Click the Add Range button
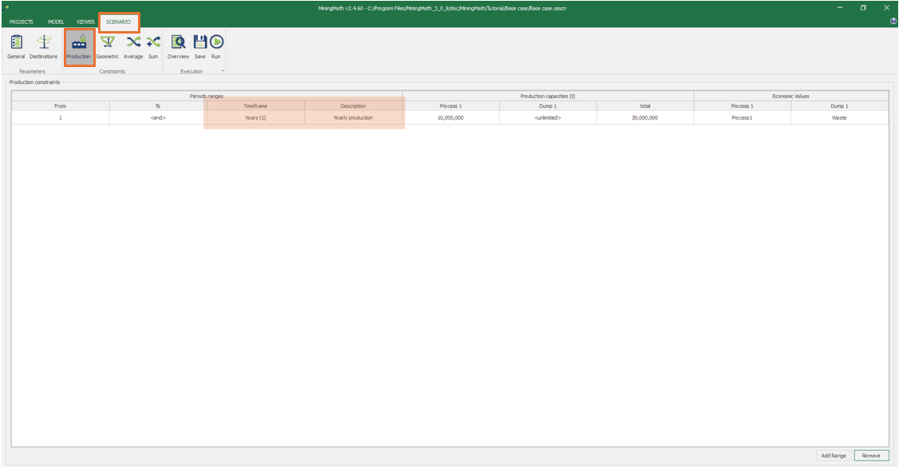The image size is (899, 467). click(x=834, y=456)
